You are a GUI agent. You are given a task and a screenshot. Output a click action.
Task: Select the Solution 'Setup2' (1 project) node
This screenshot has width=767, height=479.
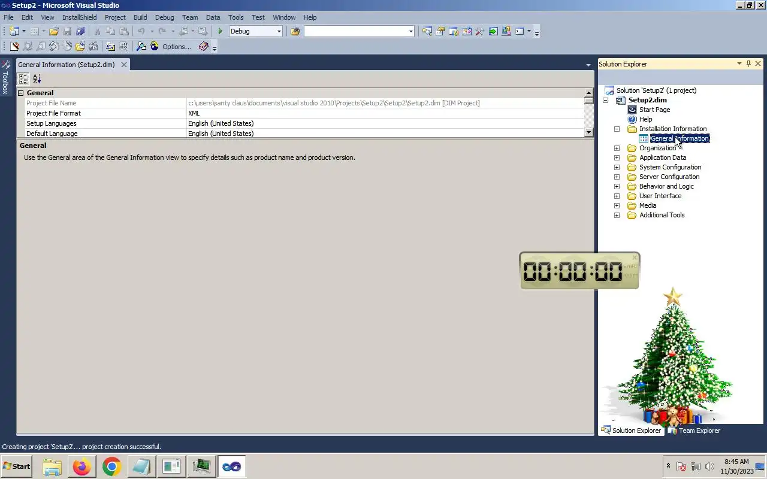pyautogui.click(x=656, y=90)
